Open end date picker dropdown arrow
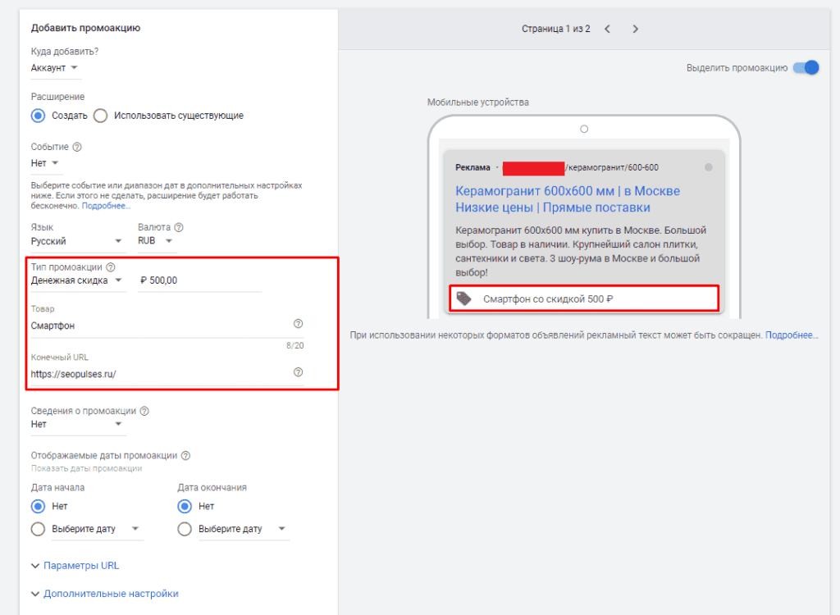Image resolution: width=840 pixels, height=615 pixels. (x=282, y=529)
